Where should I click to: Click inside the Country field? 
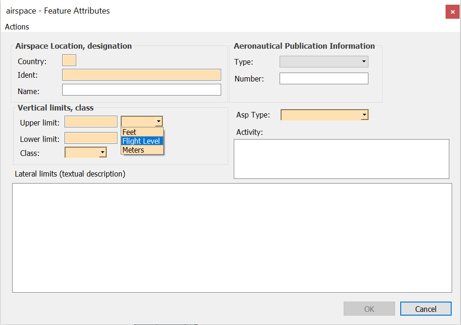(69, 60)
